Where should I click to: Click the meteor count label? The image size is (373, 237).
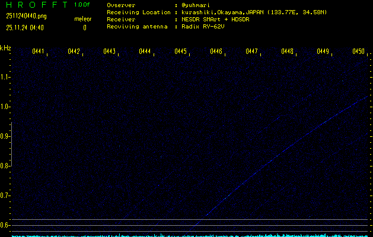pos(83,19)
